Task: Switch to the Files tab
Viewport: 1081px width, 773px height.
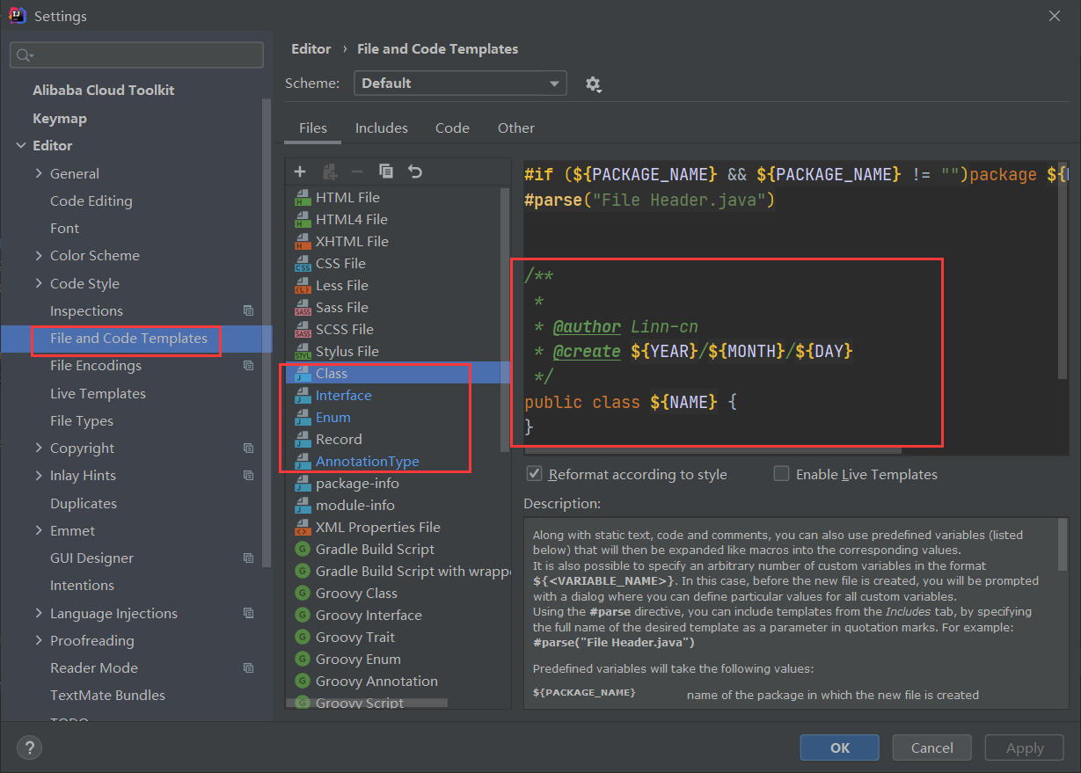Action: click(313, 128)
